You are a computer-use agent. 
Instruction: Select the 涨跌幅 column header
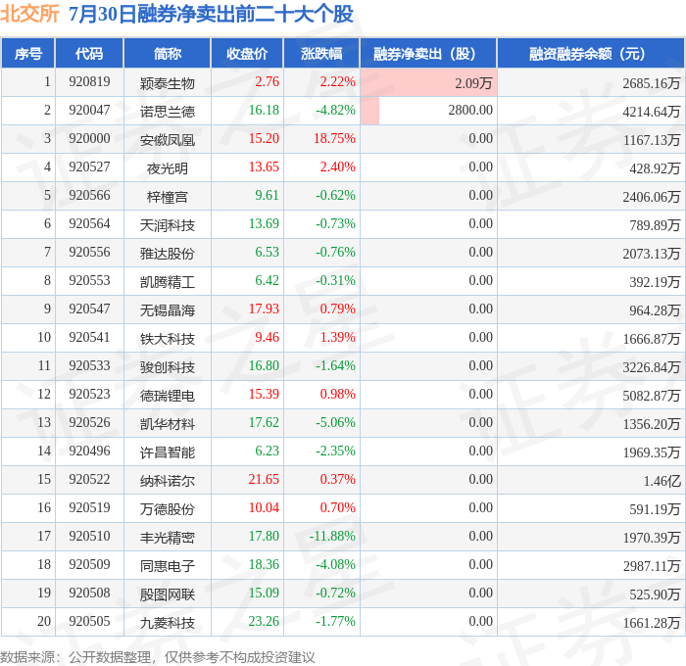click(321, 53)
